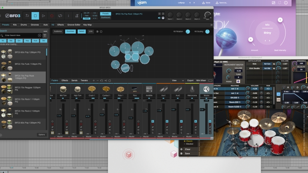
Task: Toggle Solo on Mid Tom channel
Action: pyautogui.click(x=67, y=133)
